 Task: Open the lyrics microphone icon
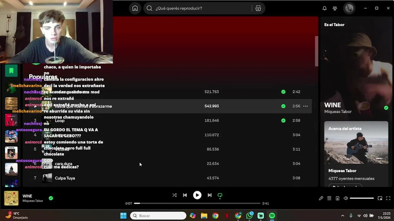point(321,198)
